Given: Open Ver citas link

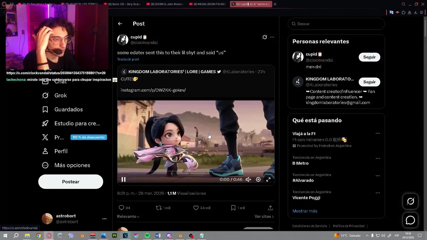Looking at the screenshot, I should (x=264, y=216).
